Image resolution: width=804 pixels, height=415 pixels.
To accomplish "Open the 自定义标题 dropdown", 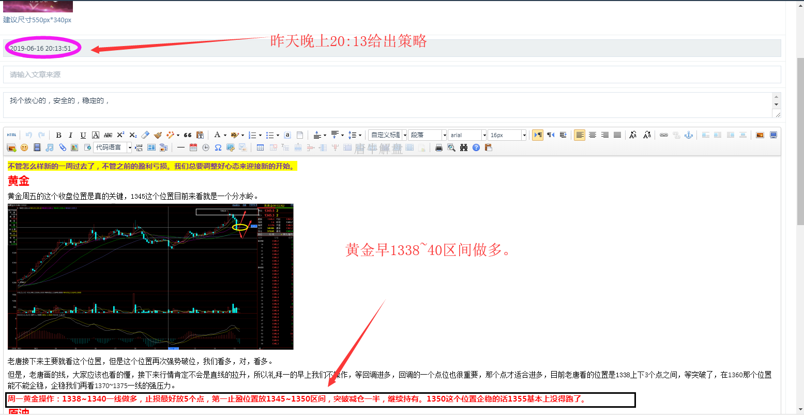I will click(x=388, y=135).
